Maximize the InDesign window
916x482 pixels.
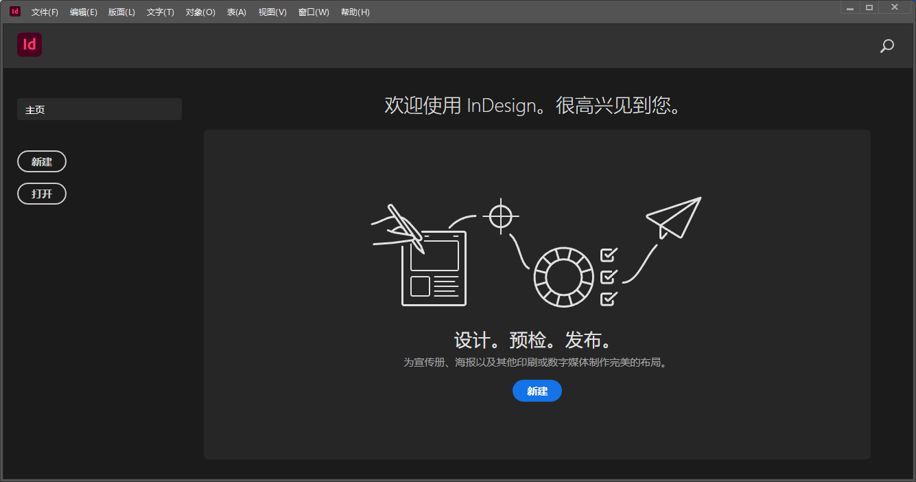pyautogui.click(x=869, y=7)
